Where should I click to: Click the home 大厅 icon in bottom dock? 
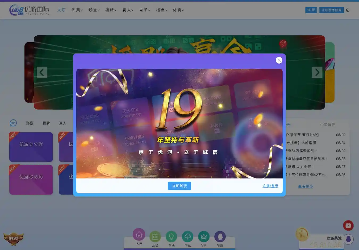pos(139,235)
